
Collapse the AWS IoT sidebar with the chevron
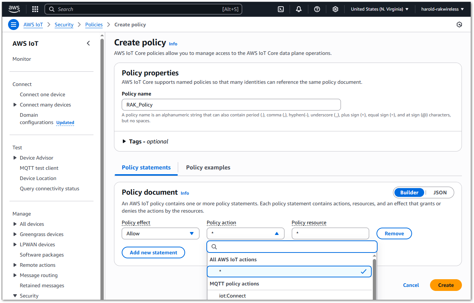pos(88,43)
